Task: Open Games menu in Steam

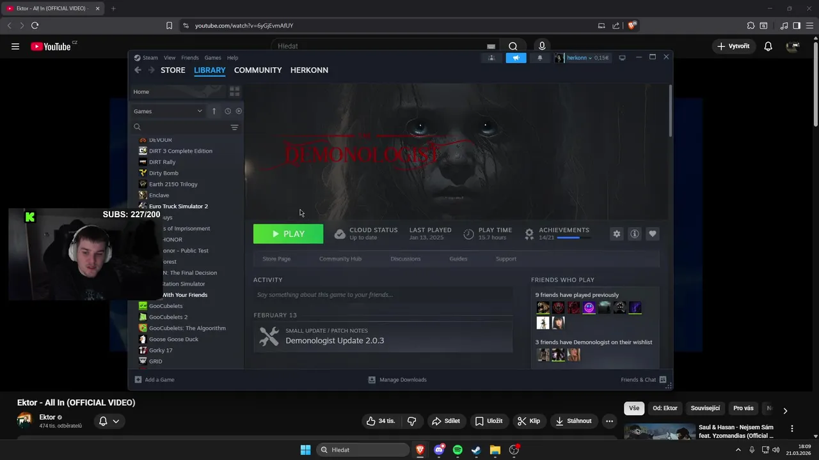Action: pos(213,57)
